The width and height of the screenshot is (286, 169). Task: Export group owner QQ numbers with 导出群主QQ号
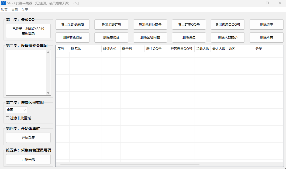[189, 25]
